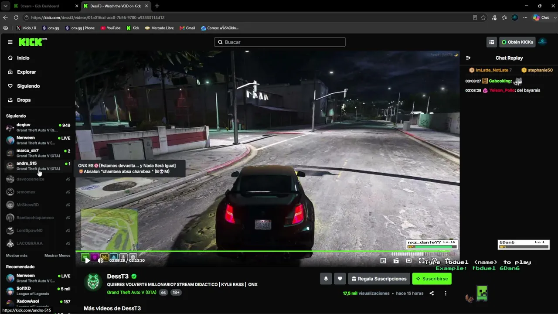Viewport: 558px width, 314px height.
Task: Open LordSpawN0 offline channel
Action: (x=38, y=230)
